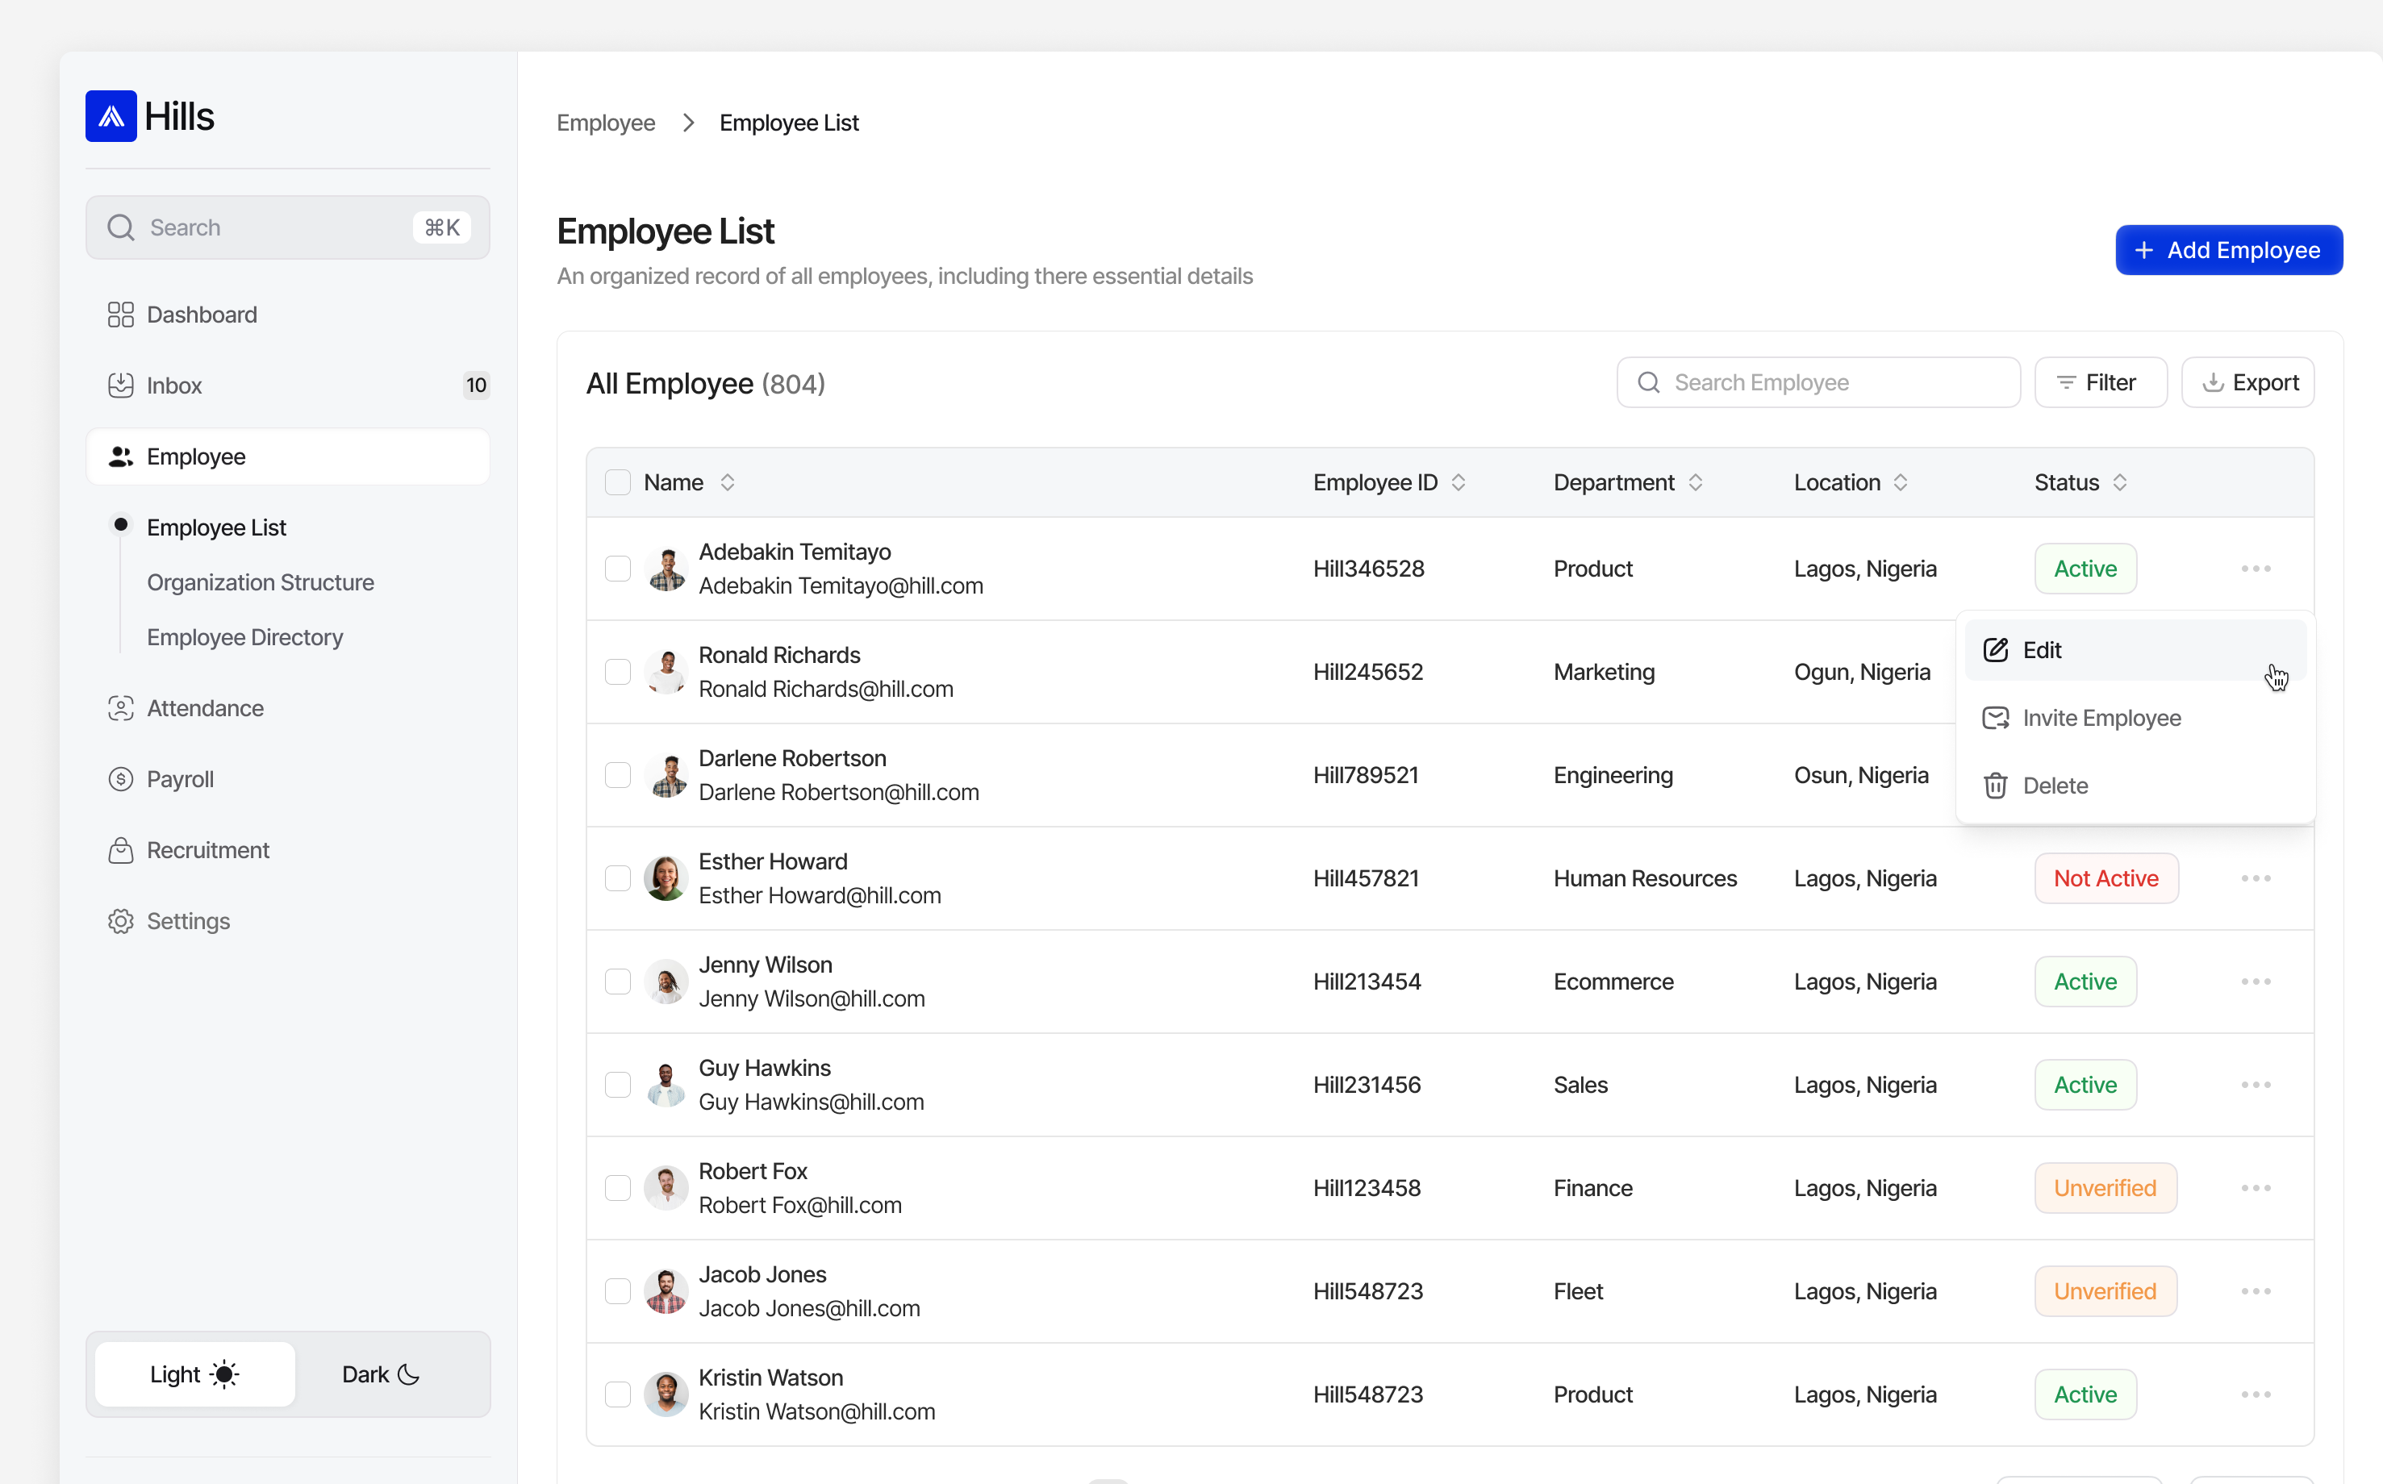Check the select-all checkbox in table header
The height and width of the screenshot is (1484, 2383).
point(617,482)
